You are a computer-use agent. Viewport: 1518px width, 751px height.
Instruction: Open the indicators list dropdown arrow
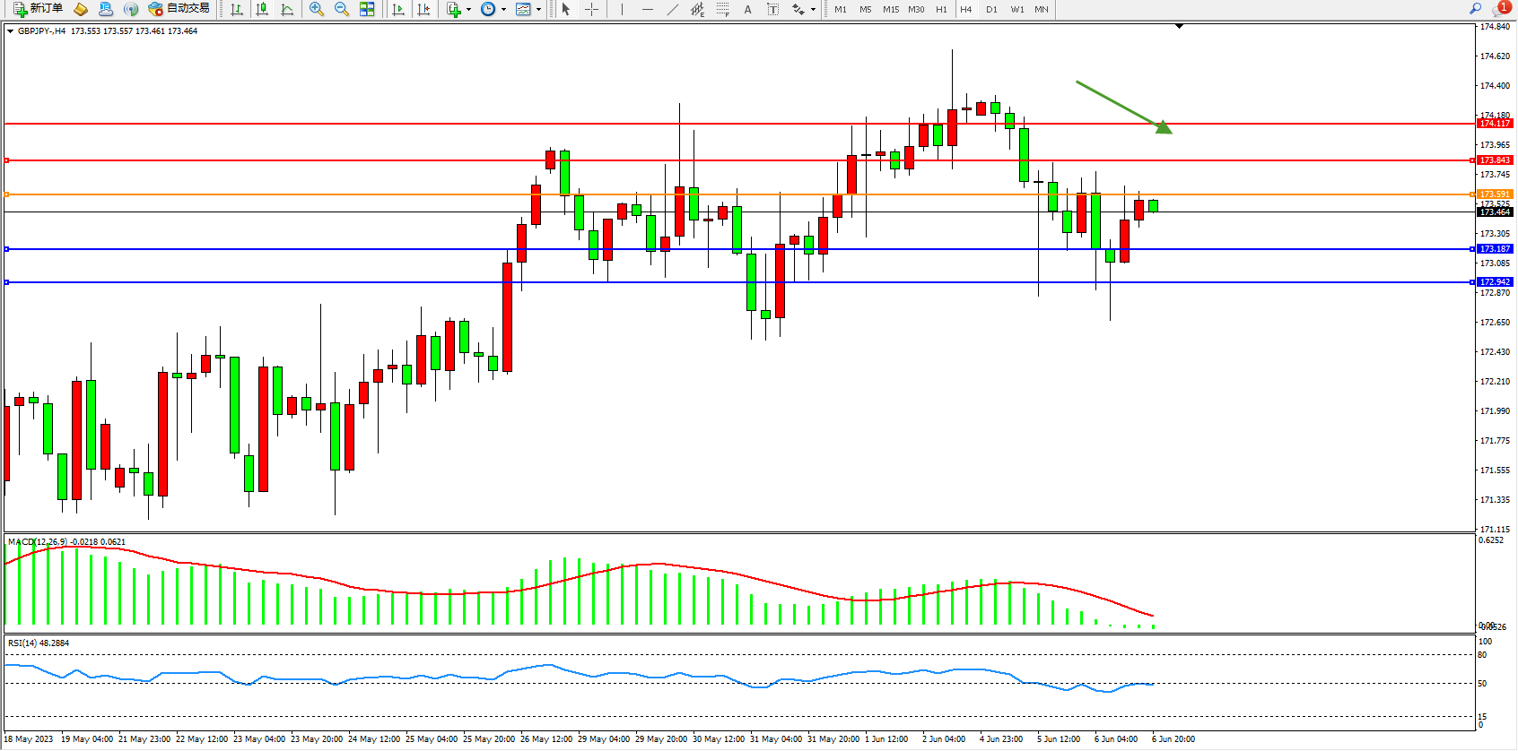pyautogui.click(x=468, y=9)
